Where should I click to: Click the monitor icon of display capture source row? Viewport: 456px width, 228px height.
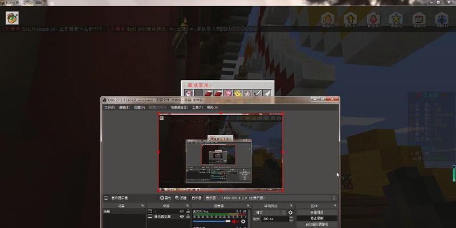150,217
